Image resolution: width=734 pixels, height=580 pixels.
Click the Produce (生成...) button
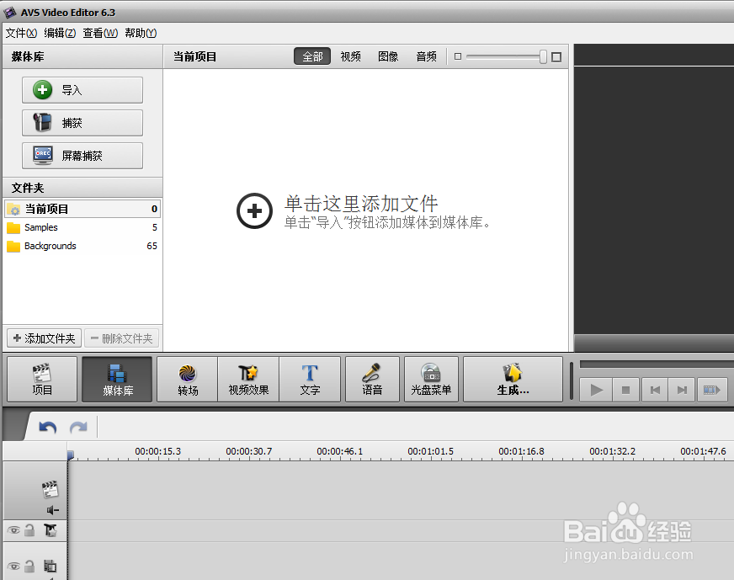[x=513, y=379]
